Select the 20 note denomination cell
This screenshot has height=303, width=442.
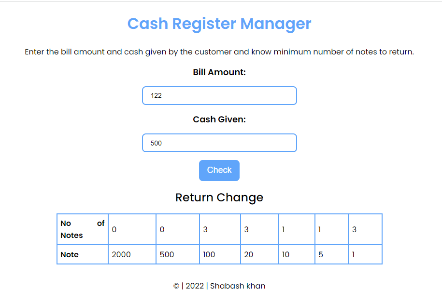point(259,254)
